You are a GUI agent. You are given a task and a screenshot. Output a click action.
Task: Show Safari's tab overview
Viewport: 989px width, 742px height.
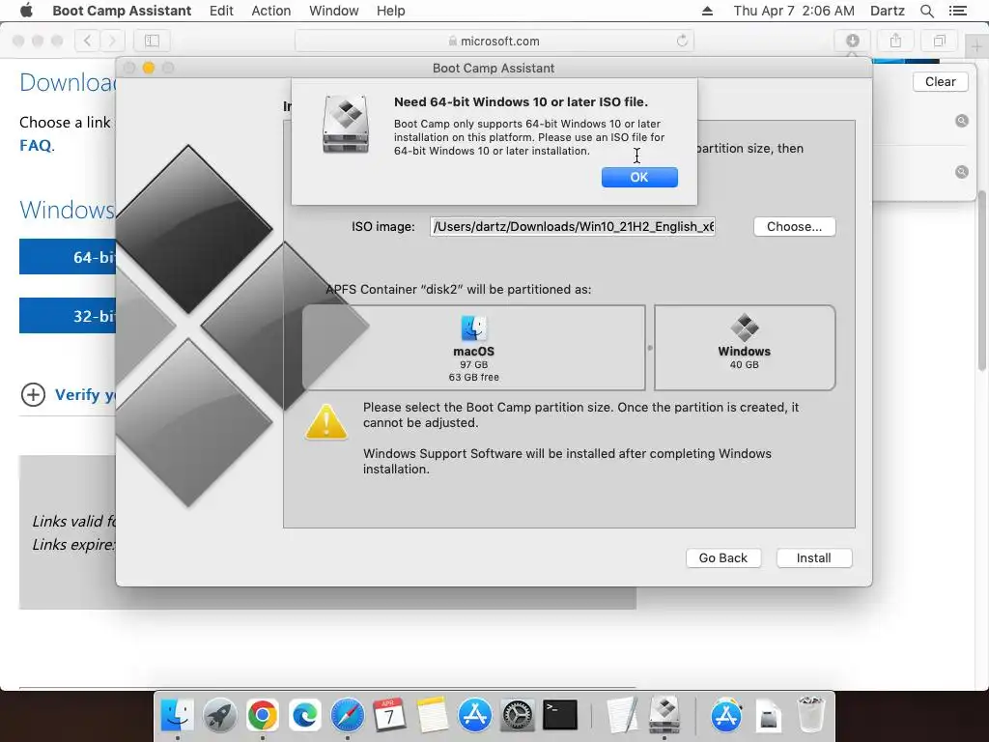[939, 41]
